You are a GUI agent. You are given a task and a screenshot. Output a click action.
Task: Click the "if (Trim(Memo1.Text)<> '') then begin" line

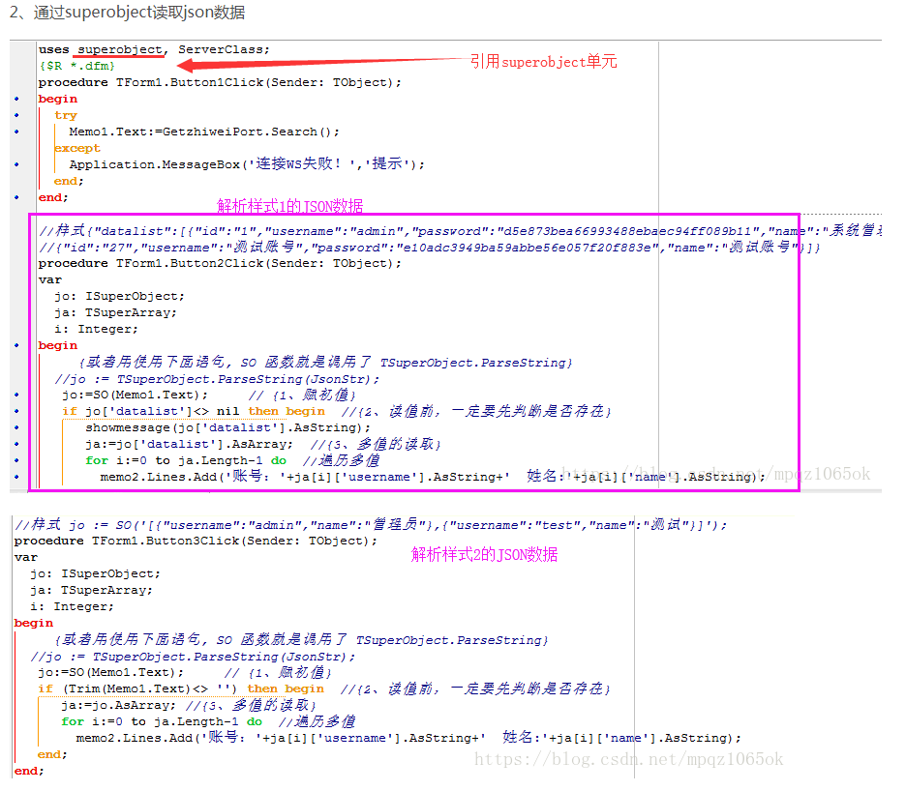coord(181,688)
